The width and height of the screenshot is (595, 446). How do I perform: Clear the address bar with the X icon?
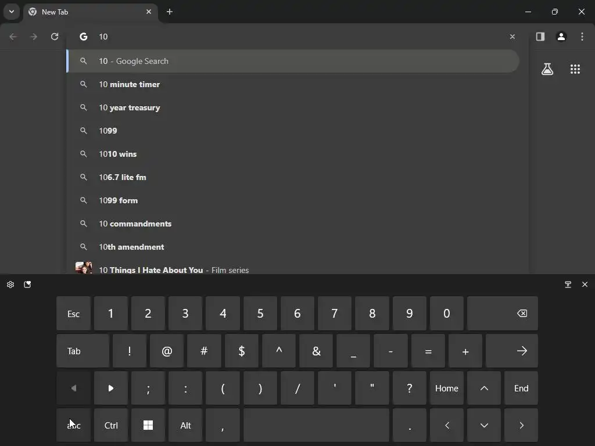click(x=512, y=37)
